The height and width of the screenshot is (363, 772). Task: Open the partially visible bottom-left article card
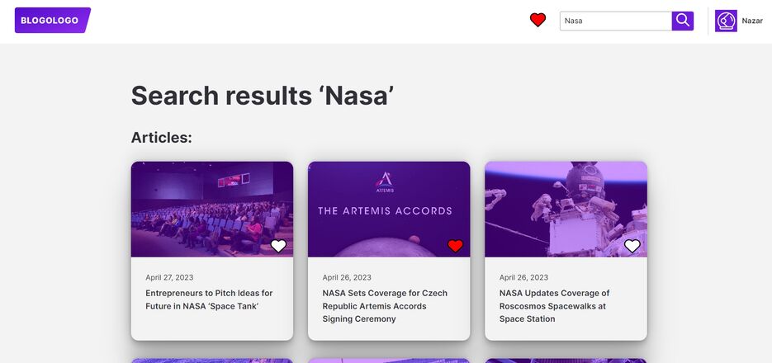point(211,361)
